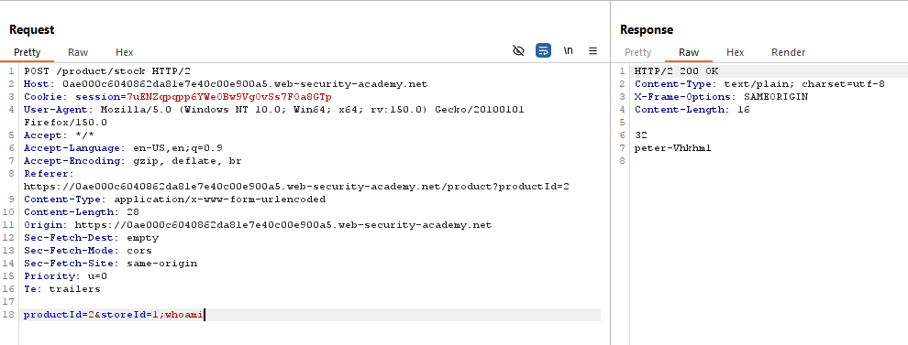Switch to Response Raw tab
The height and width of the screenshot is (345, 908).
point(689,52)
